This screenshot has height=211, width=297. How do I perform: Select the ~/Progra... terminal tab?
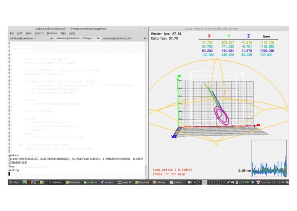pyautogui.click(x=78, y=38)
